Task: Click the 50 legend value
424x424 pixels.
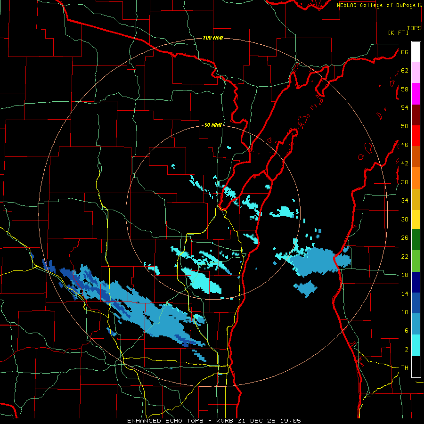Action: 405,126
